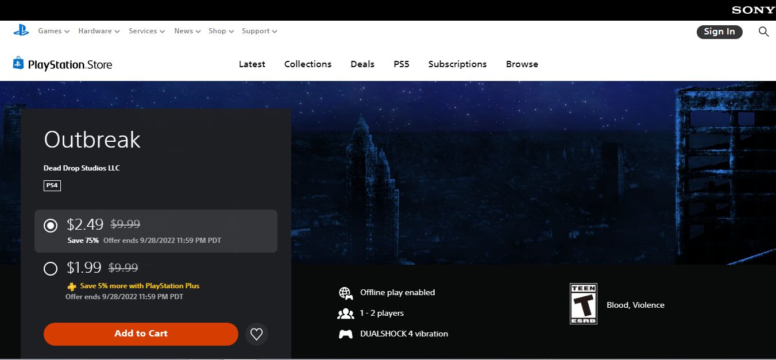Select the $1.99 PlayStation Plus price option
776x360 pixels.
(x=51, y=268)
